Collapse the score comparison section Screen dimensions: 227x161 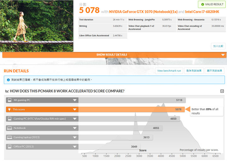pyautogui.click(x=222, y=91)
